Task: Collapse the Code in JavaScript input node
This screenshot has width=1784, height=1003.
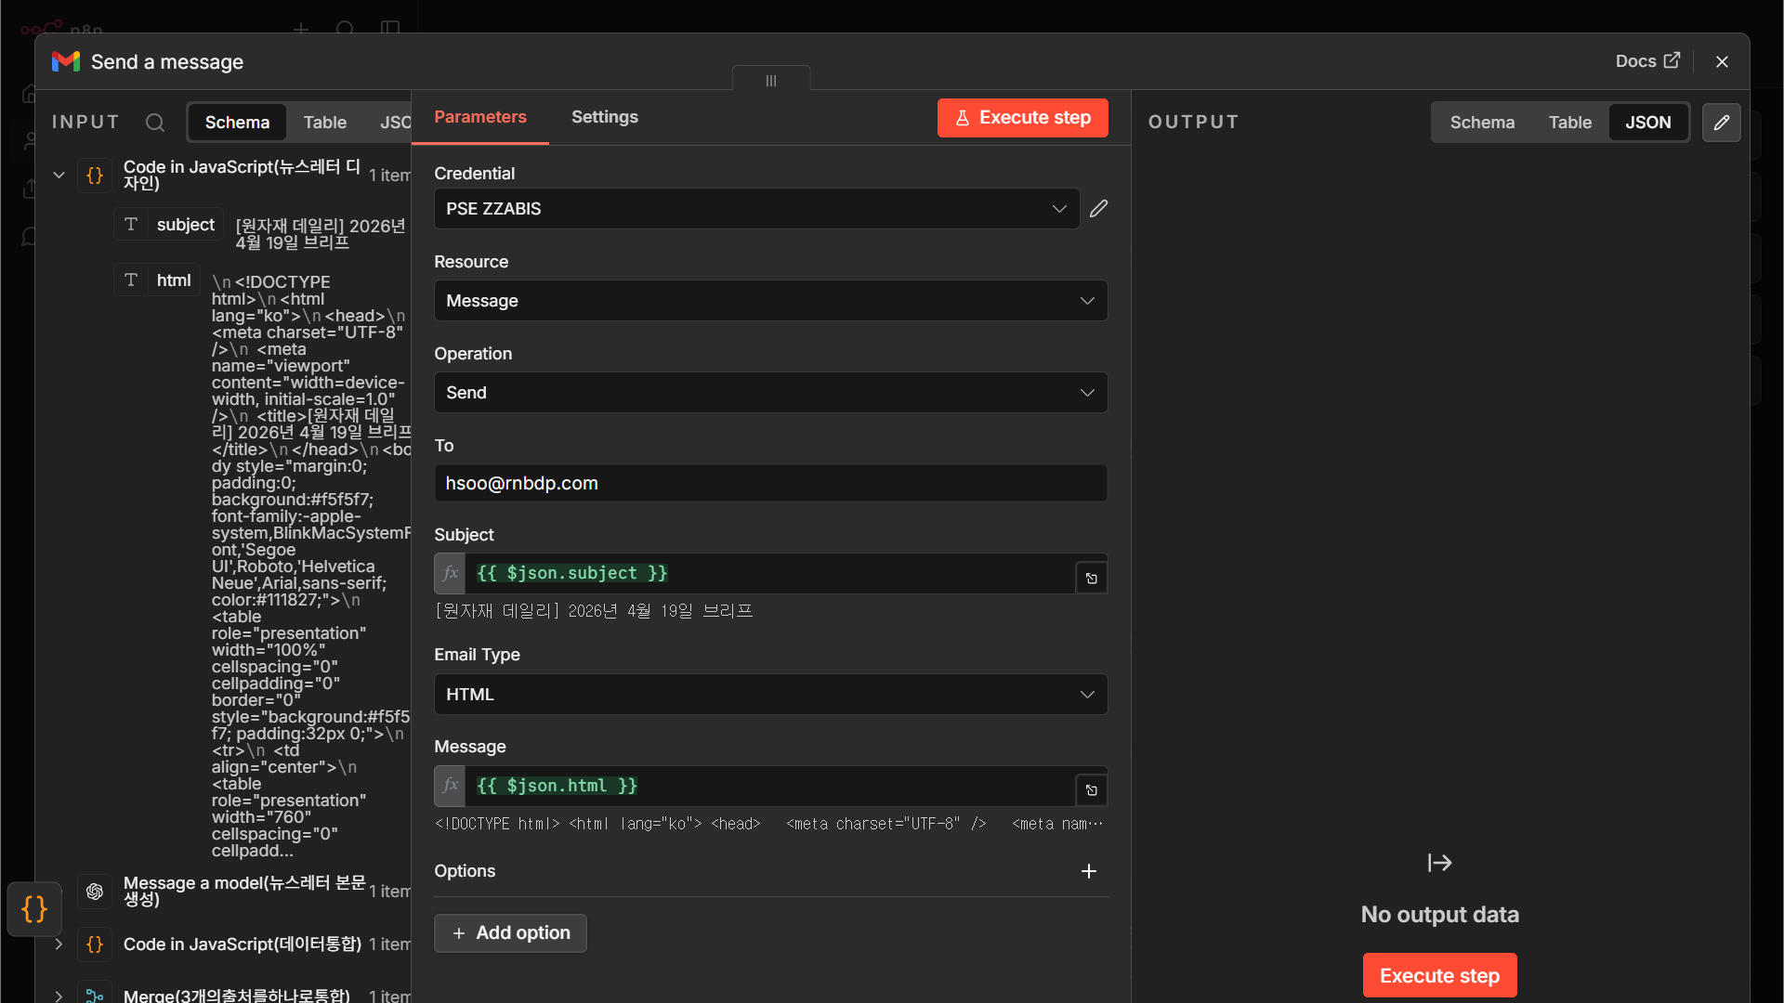Action: click(x=59, y=175)
